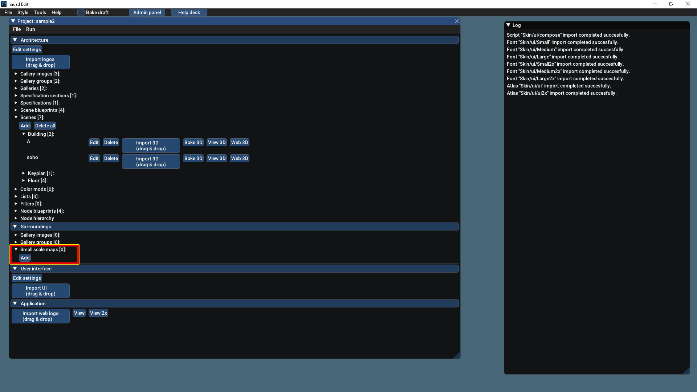Open the Admin panel
Viewport: 697px width, 392px height.
pos(147,12)
